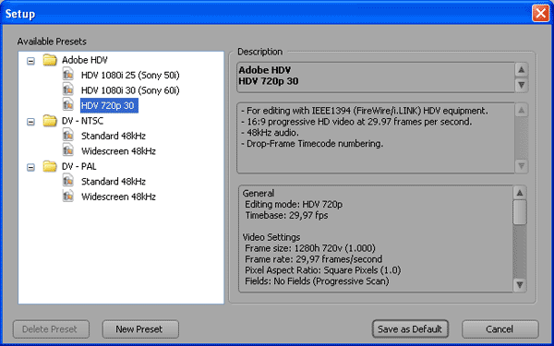
Task: Click the 'Available Presets' label
Action: pyautogui.click(x=52, y=42)
